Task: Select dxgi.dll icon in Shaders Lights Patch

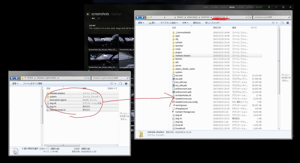Action: (x=48, y=103)
